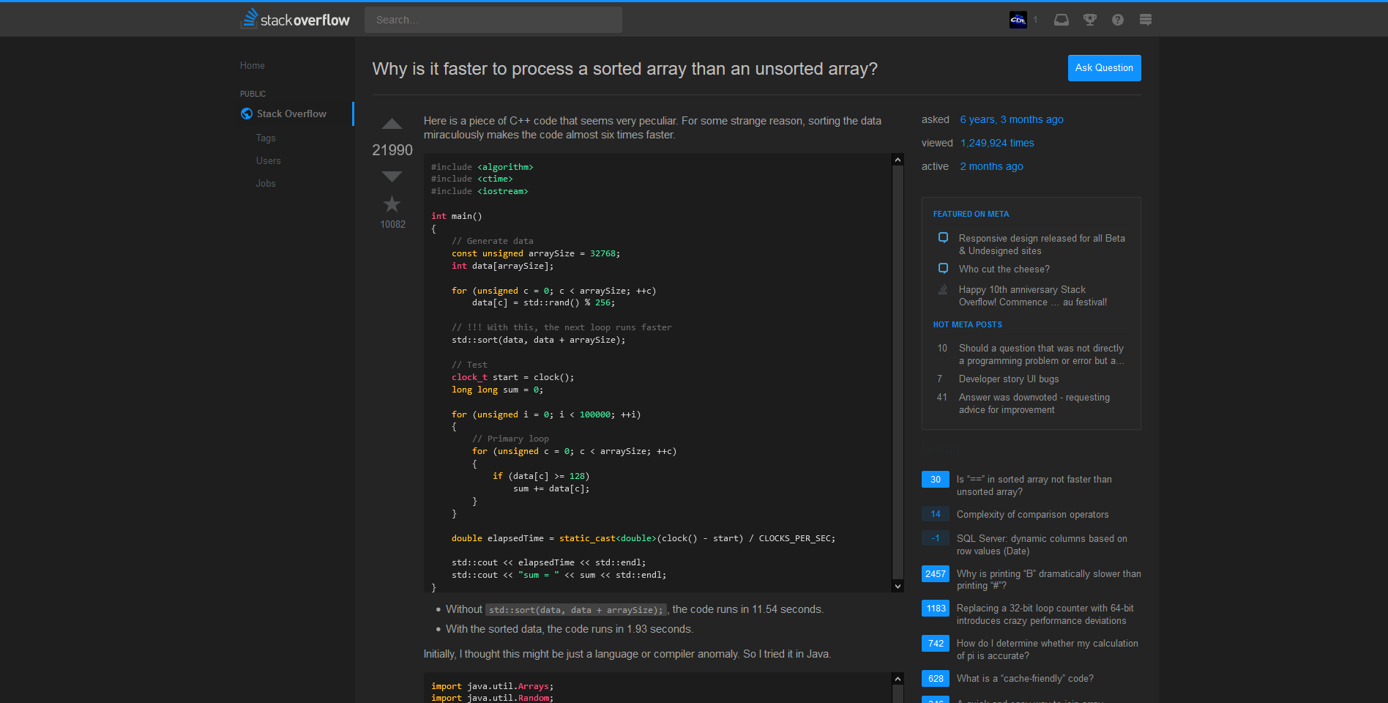
Task: Select the reputation counter beside your avatar
Action: [x=1035, y=20]
